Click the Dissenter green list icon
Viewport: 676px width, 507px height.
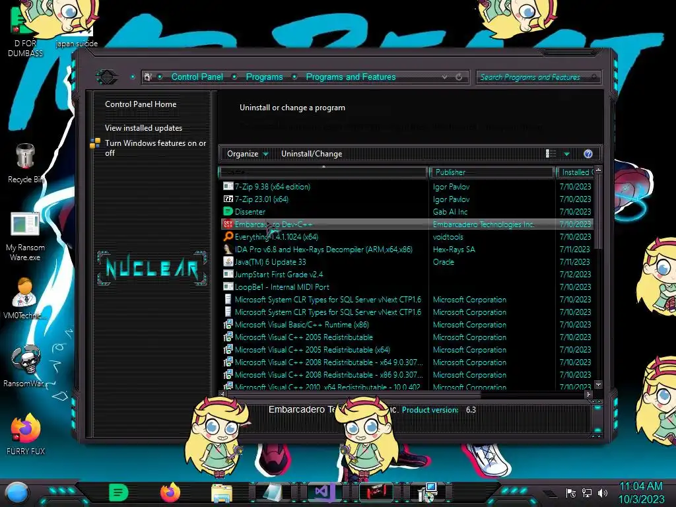tap(228, 212)
